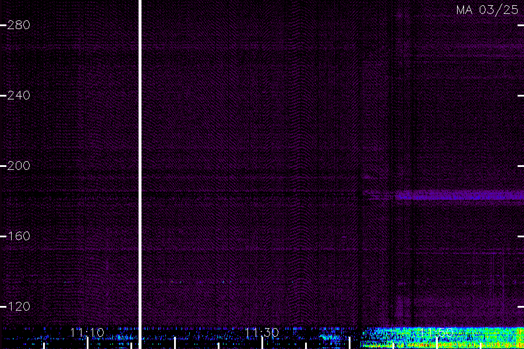Click the 200 frequency axis label
This screenshot has width=524, height=349.
click(x=19, y=166)
